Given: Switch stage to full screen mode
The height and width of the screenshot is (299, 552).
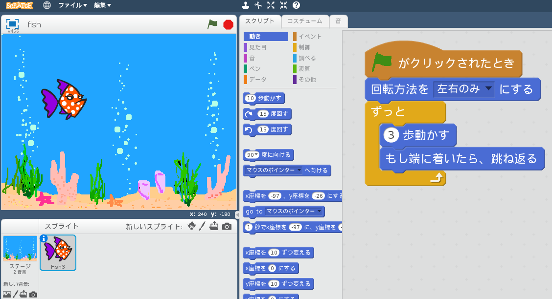Looking at the screenshot, I should [x=12, y=24].
